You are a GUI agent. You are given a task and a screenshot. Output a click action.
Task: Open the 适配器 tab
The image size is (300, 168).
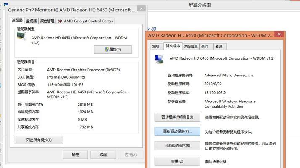[x=17, y=21]
